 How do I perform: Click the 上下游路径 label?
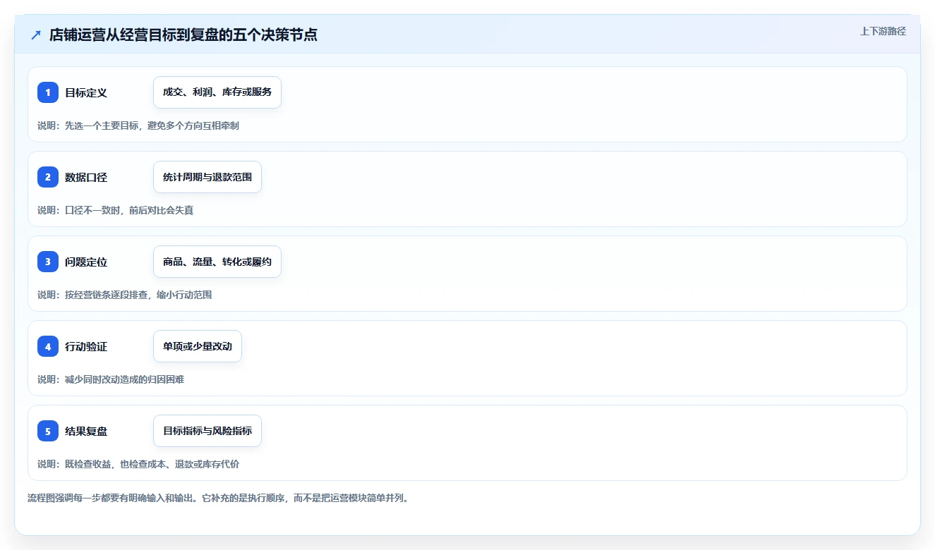(883, 31)
